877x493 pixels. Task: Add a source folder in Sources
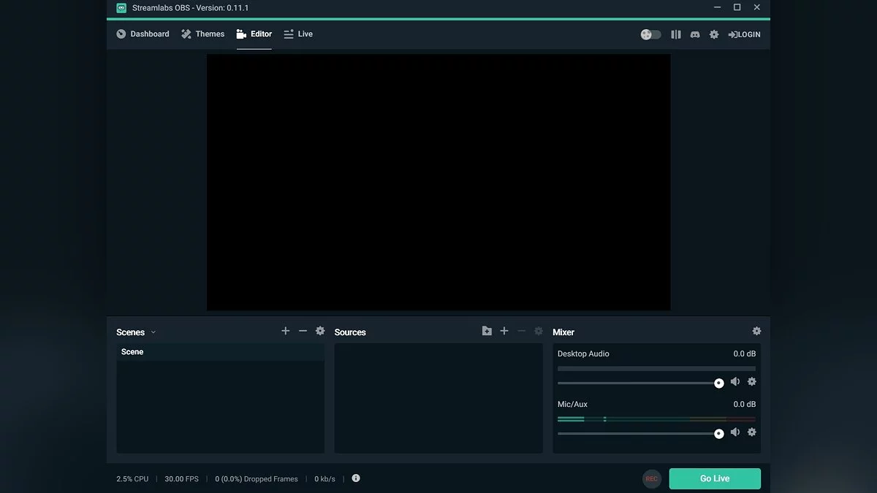[x=487, y=331]
